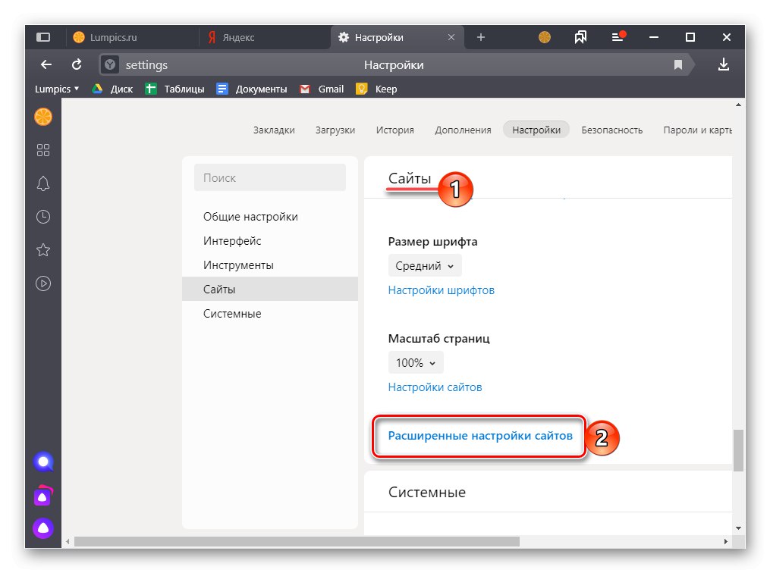Switch to the Безопасность settings tab
Image resolution: width=770 pixels, height=573 pixels.
[613, 130]
